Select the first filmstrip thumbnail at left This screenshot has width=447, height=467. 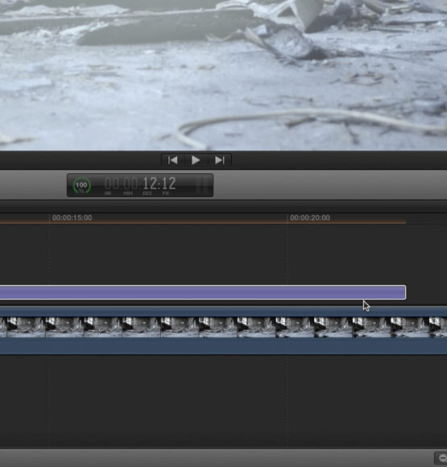click(3, 328)
